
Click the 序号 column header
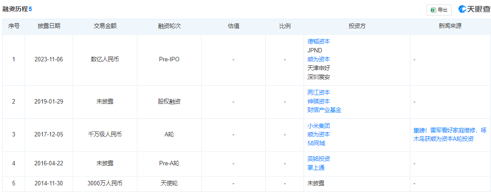pyautogui.click(x=14, y=26)
